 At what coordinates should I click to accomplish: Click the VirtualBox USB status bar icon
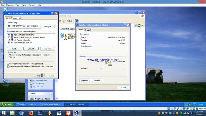[x=178, y=108]
